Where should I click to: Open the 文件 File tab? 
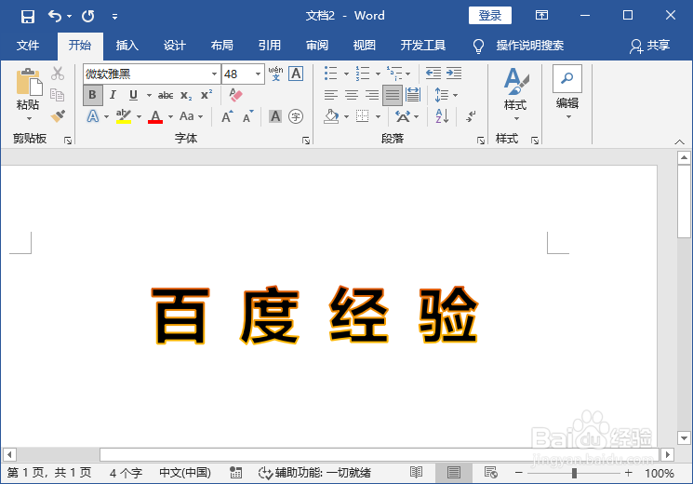click(28, 46)
